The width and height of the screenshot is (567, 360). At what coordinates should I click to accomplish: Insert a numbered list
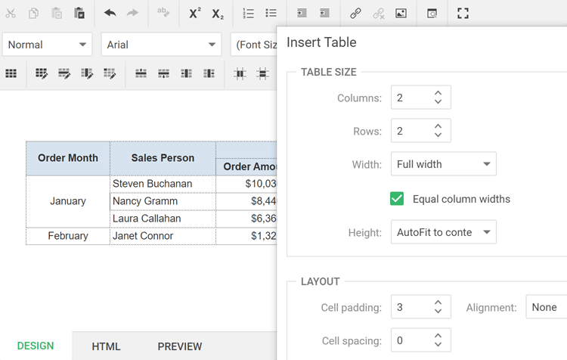[x=249, y=14]
